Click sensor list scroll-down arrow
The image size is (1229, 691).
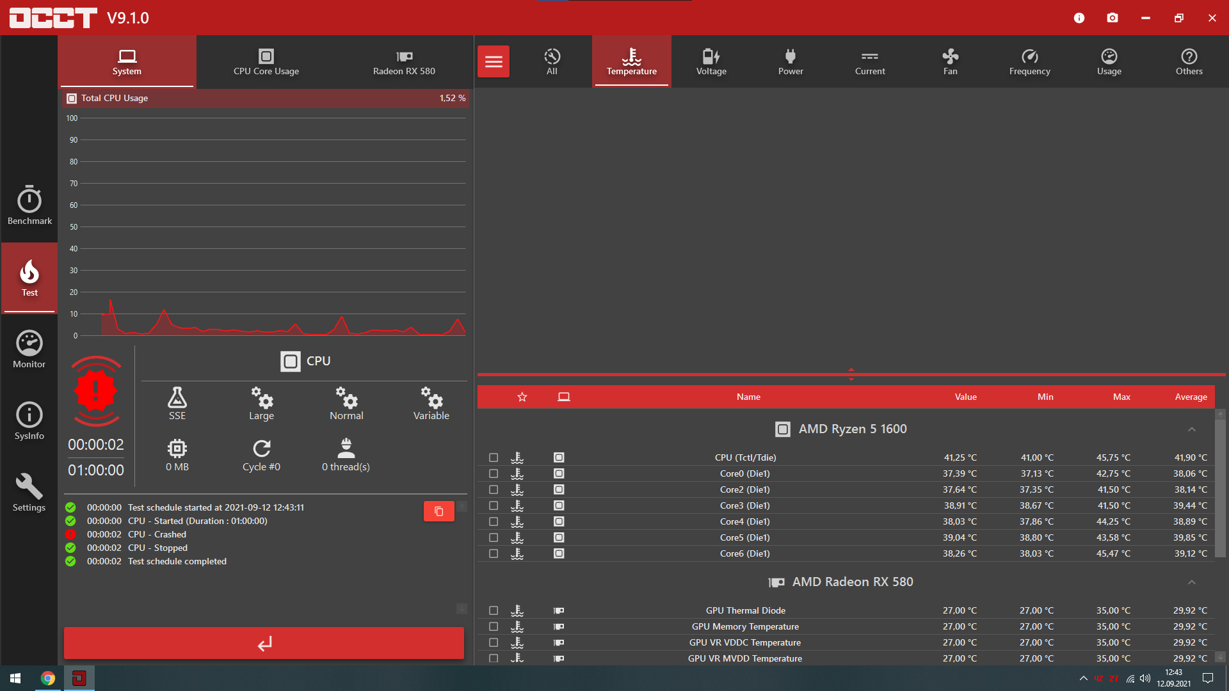(1221, 657)
